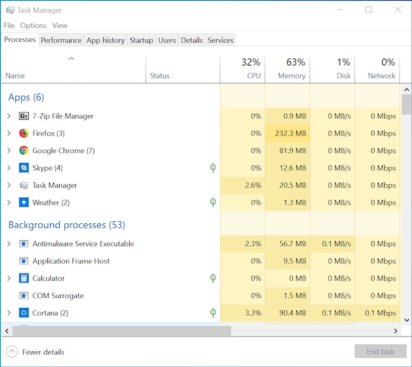The image size is (412, 367).
Task: Click the Task Manager title bar icon
Action: (x=10, y=10)
